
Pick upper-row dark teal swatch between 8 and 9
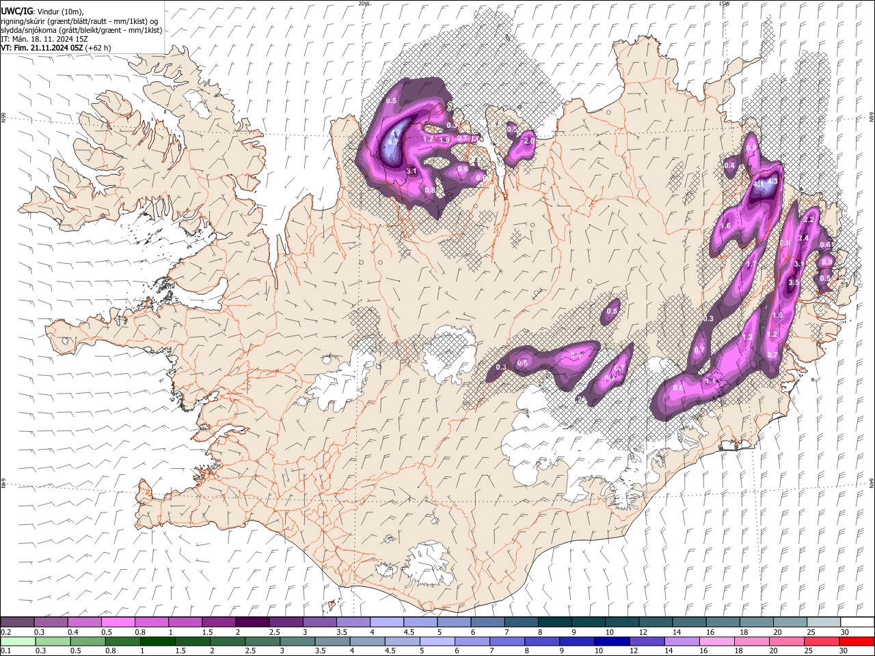(554, 623)
